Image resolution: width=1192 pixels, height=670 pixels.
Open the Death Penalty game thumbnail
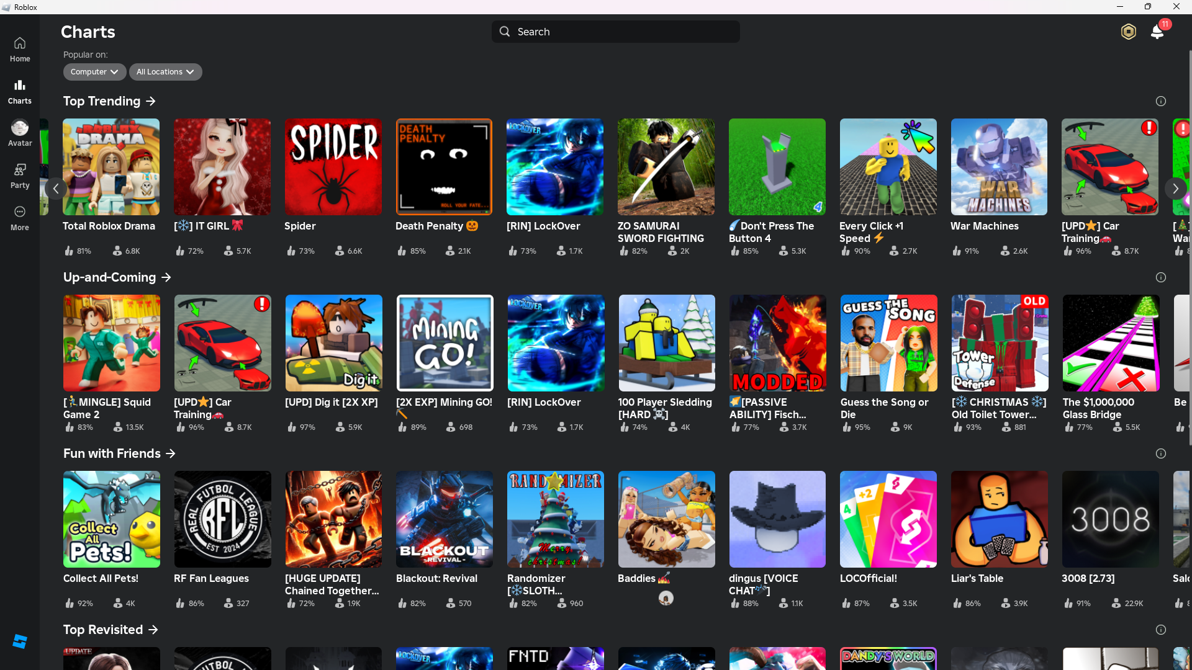click(x=444, y=167)
